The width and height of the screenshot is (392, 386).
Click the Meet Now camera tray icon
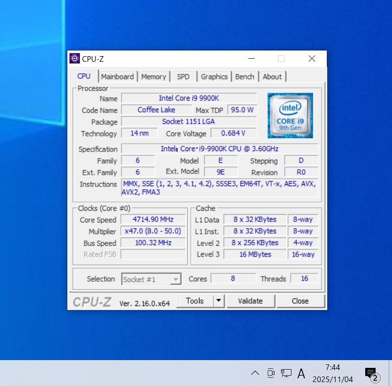(x=271, y=373)
